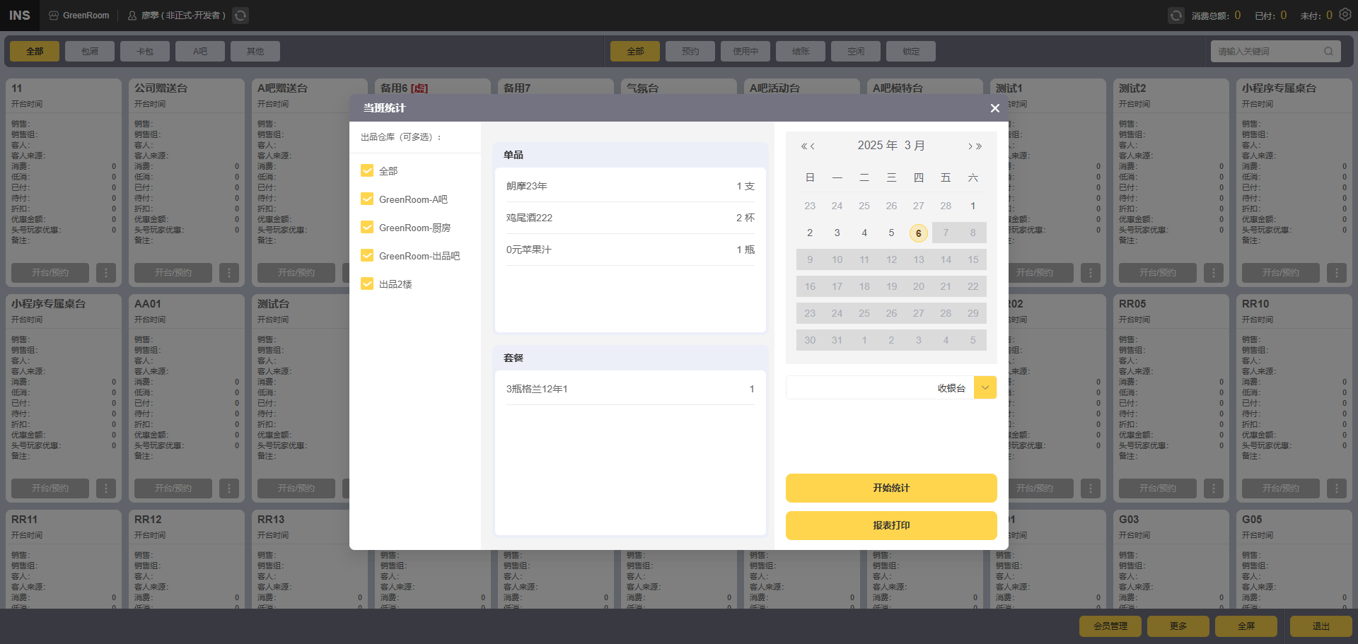This screenshot has width=1358, height=644.
Task: Click the 3 月 calendar month label
Action: [915, 145]
